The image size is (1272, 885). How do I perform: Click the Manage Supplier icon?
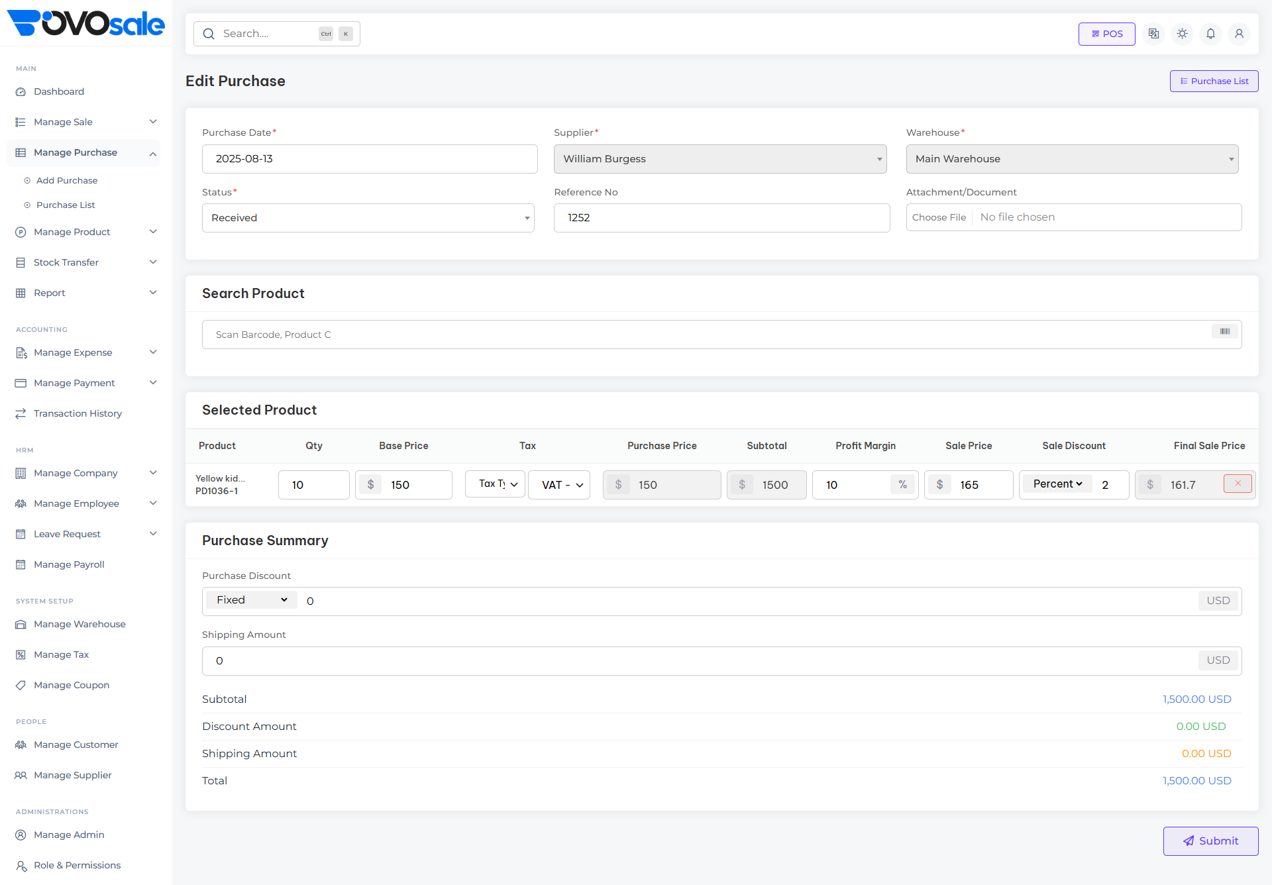[x=21, y=776]
